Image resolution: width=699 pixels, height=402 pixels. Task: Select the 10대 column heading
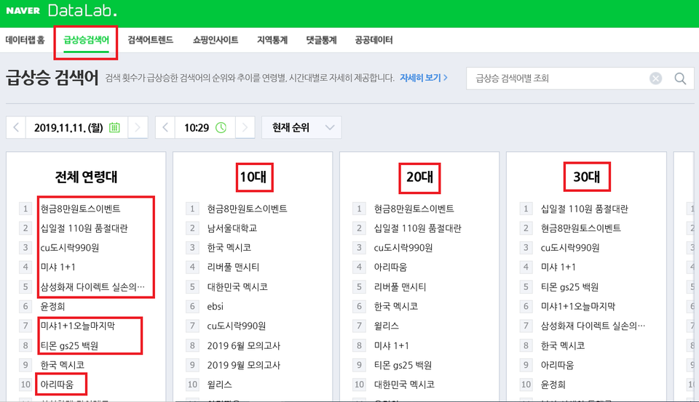tap(253, 177)
